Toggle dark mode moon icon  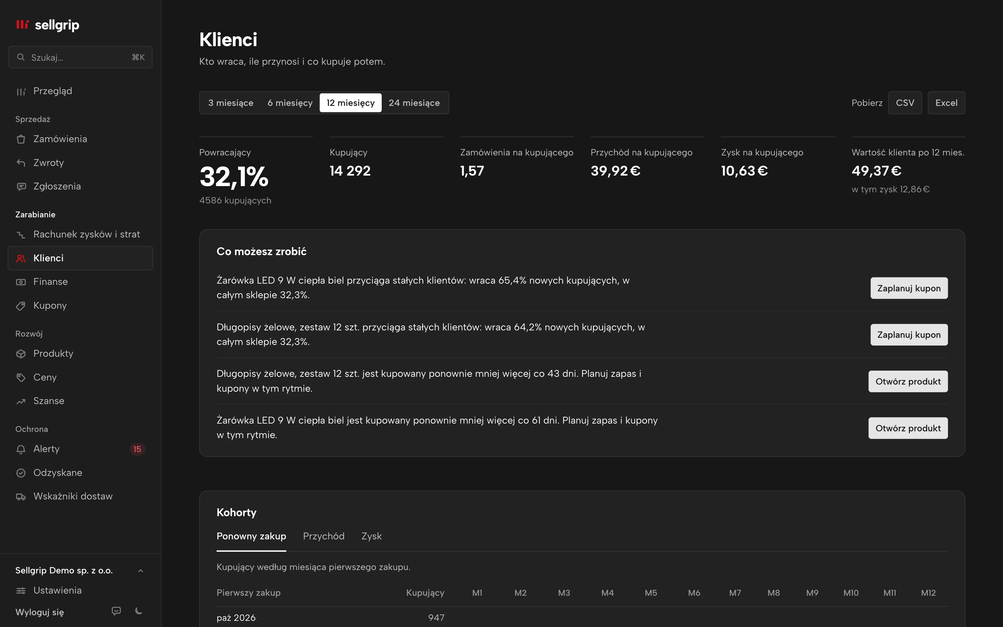click(x=139, y=611)
